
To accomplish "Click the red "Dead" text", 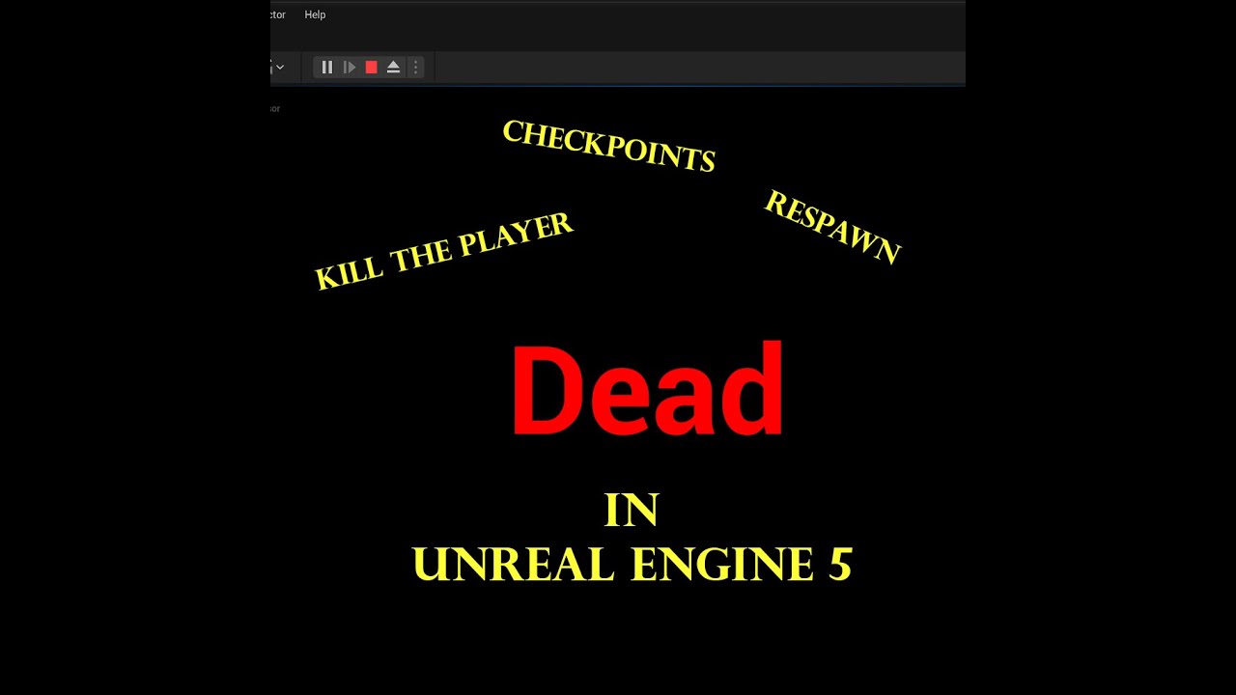I will coord(647,391).
